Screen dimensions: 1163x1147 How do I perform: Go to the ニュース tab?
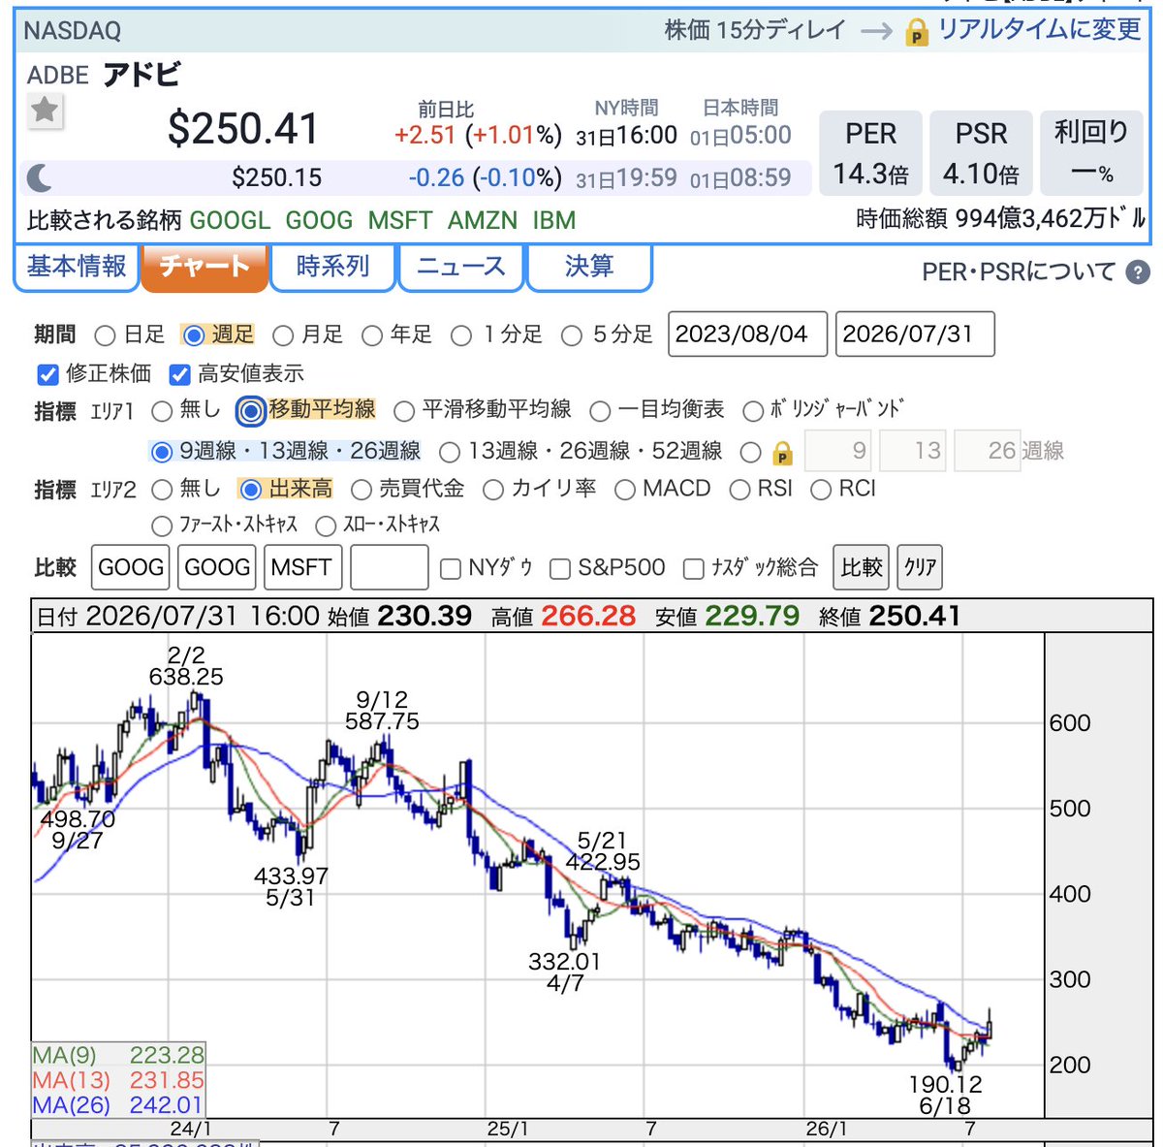[460, 266]
